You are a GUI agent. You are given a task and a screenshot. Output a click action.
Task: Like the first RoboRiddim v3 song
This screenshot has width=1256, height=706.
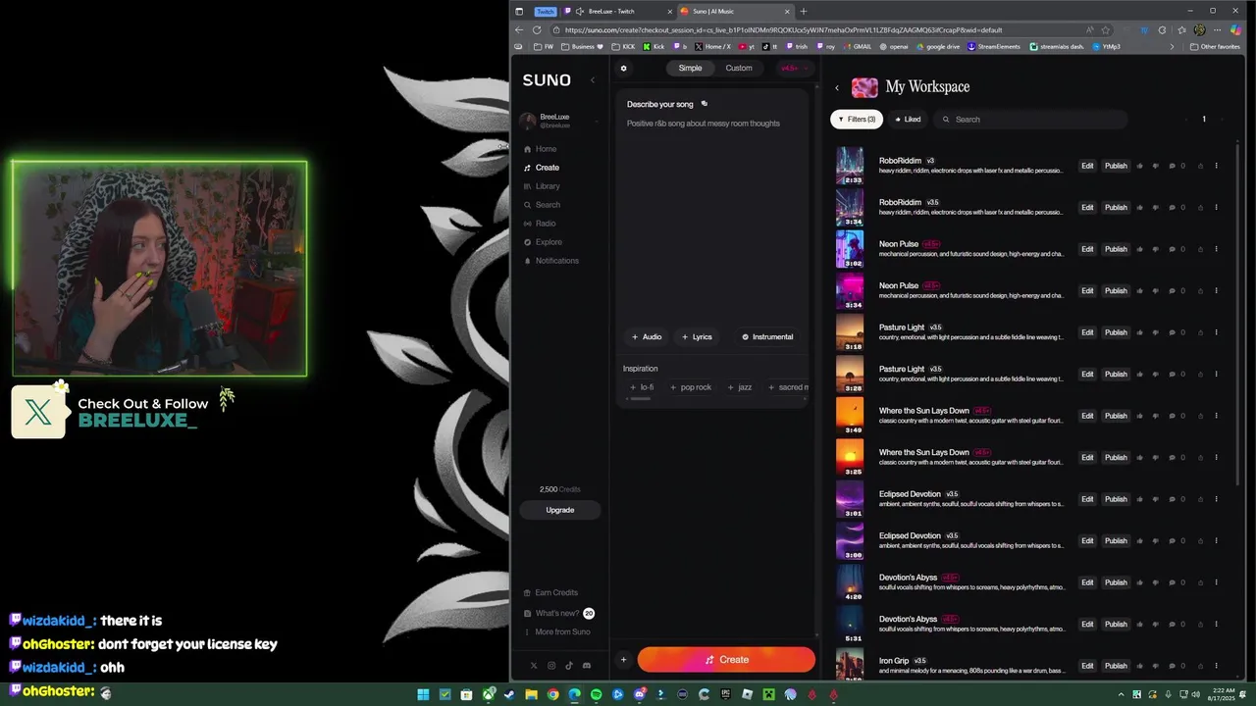point(1139,166)
